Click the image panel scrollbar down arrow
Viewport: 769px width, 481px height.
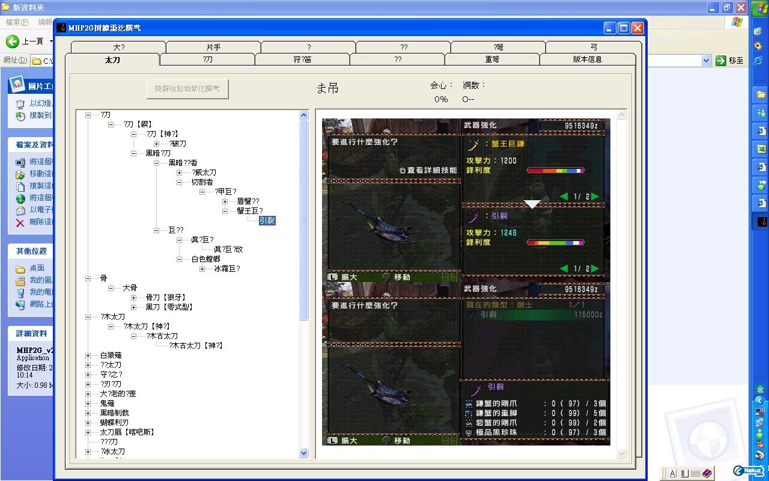coord(621,453)
